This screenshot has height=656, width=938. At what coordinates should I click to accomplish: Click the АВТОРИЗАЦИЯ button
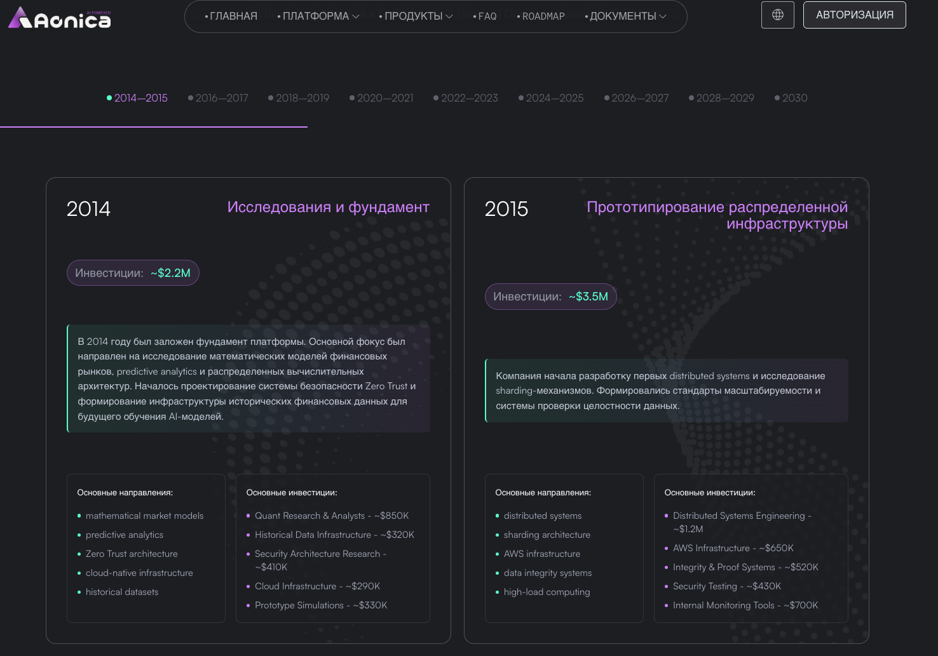click(855, 15)
